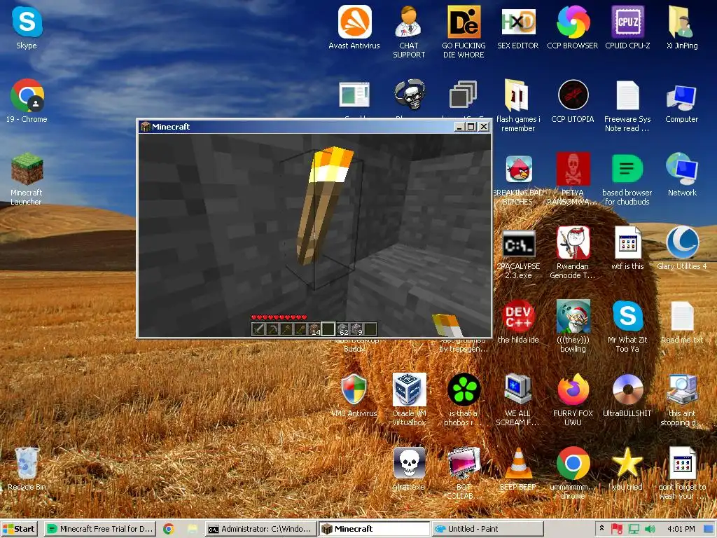Open the Read me.txt file
The image size is (717, 538).
click(682, 316)
